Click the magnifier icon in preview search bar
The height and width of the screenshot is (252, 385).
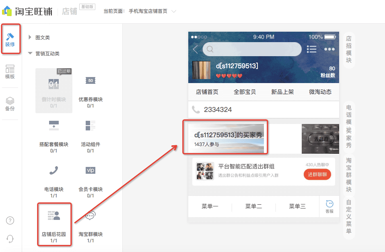(x=210, y=49)
